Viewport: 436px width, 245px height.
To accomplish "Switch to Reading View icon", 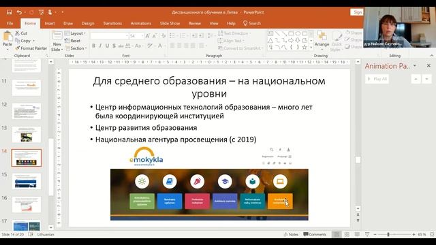I will point(357,234).
